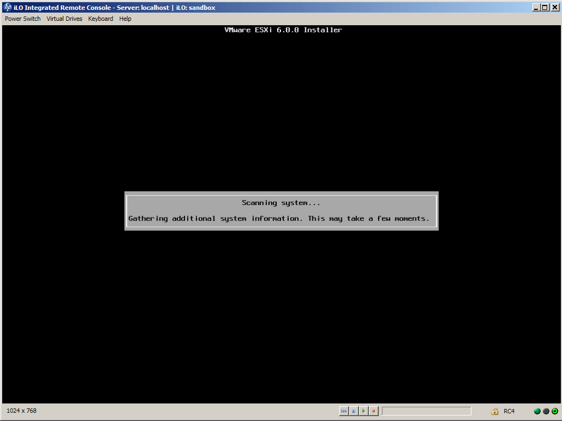The height and width of the screenshot is (421, 562).
Task: Click the Scanning system dialog box
Action: pos(281,210)
